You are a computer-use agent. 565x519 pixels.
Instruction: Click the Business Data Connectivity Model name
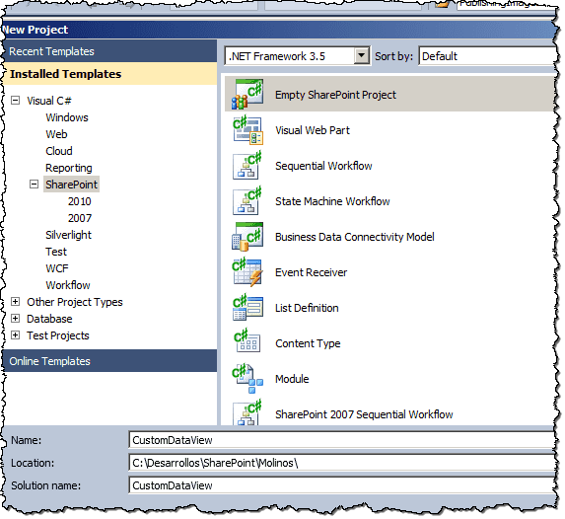(355, 237)
